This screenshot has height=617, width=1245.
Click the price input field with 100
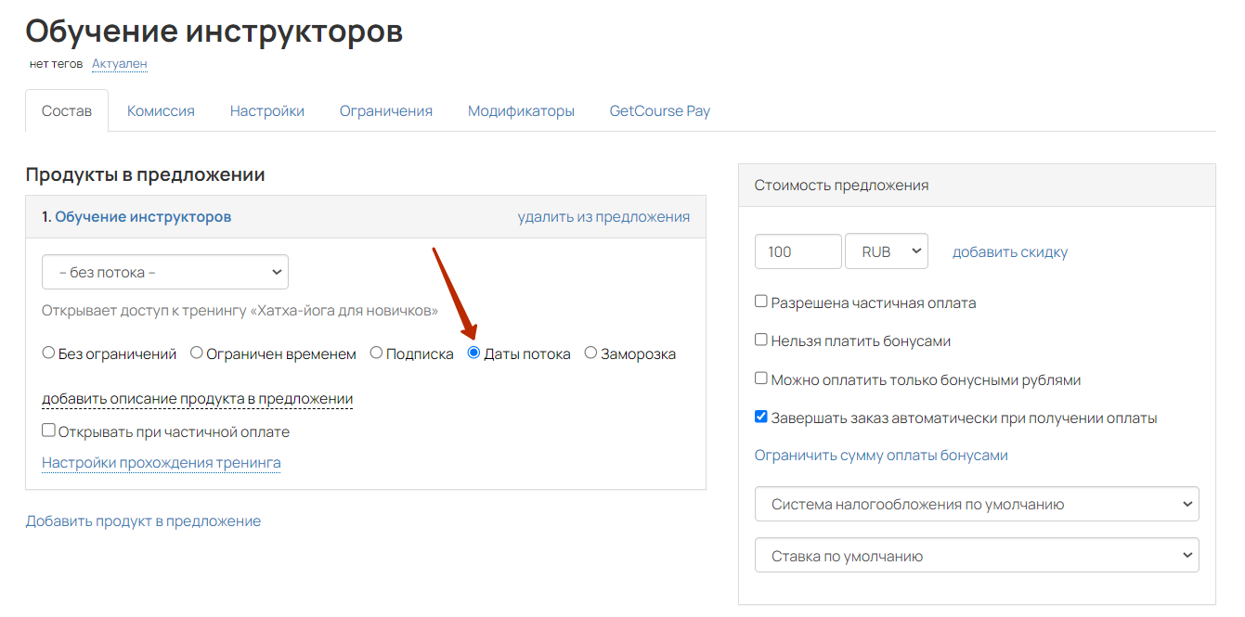[798, 251]
